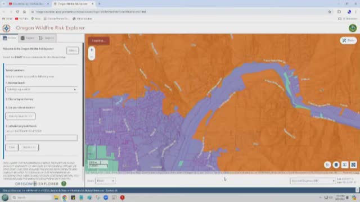The width and height of the screenshot is (360, 202).
Task: Open Chrome from the taskbar
Action: [x=65, y=198]
